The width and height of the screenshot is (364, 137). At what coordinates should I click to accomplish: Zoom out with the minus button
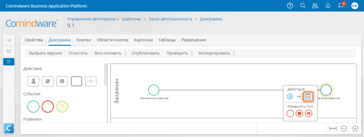pos(344,129)
